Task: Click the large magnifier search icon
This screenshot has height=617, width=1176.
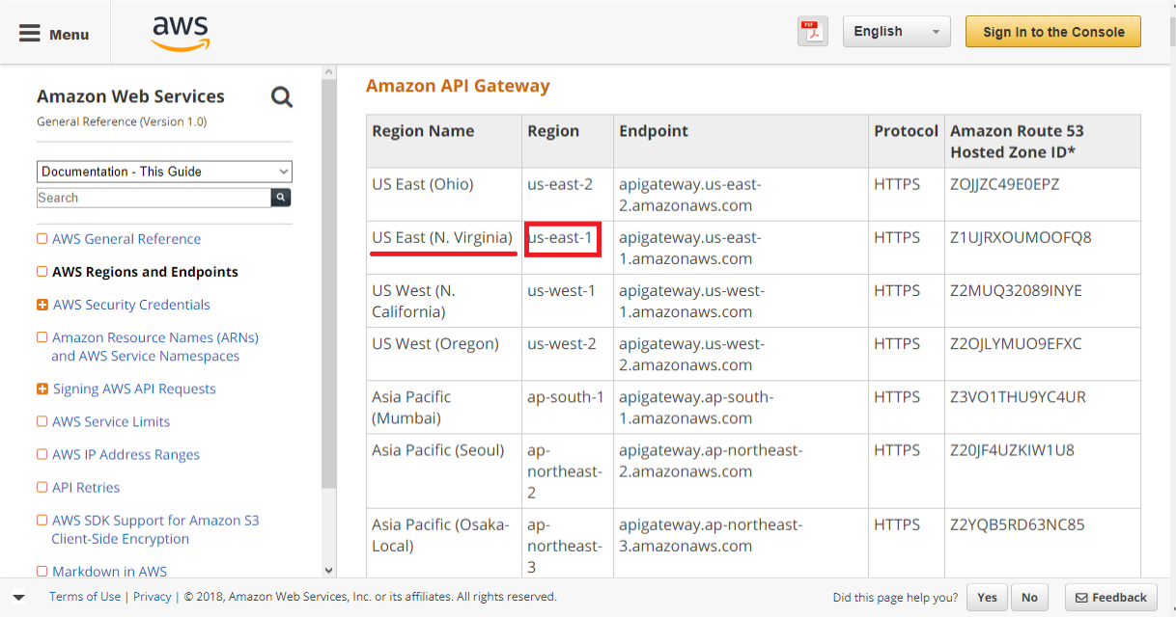Action: pos(281,96)
